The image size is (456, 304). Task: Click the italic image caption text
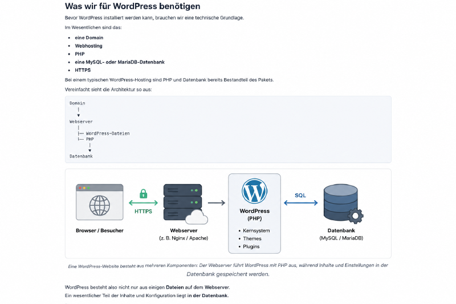pyautogui.click(x=228, y=270)
